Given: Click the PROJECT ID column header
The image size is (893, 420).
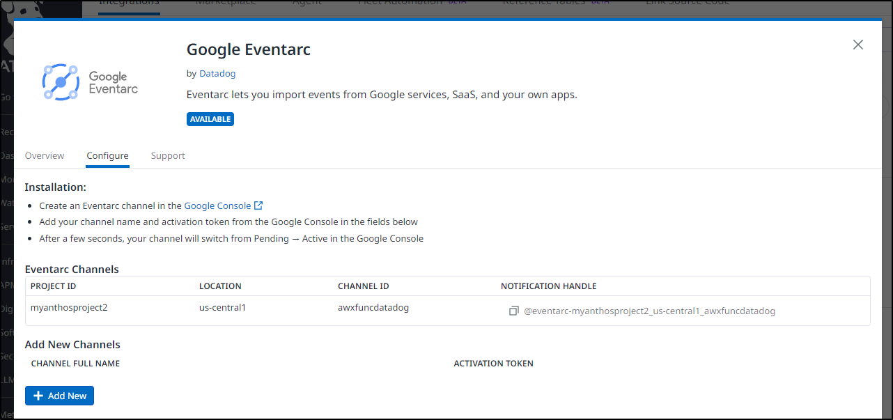Looking at the screenshot, I should pyautogui.click(x=53, y=286).
